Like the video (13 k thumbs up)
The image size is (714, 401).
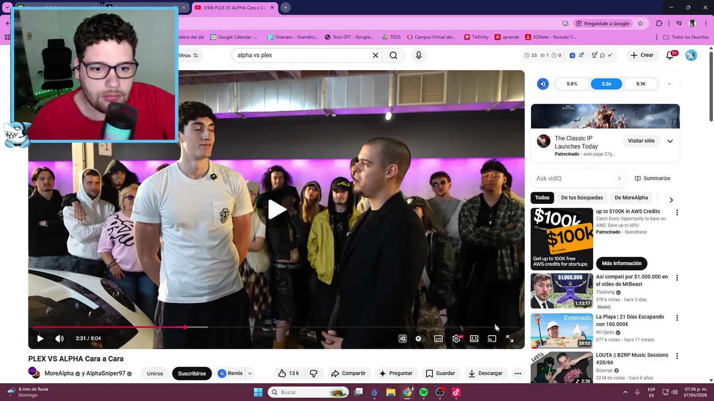288,373
